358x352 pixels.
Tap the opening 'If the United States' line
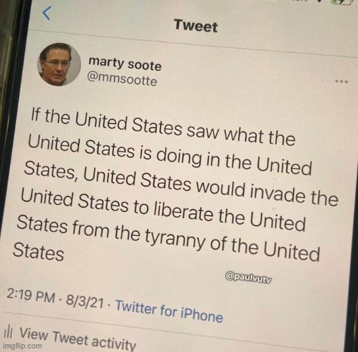(x=107, y=122)
